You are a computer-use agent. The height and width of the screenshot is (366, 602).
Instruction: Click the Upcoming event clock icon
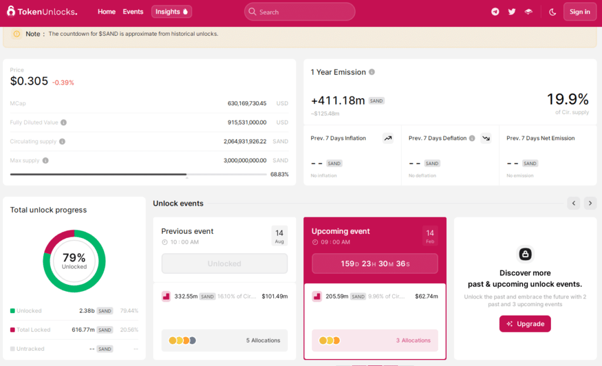[x=315, y=242]
